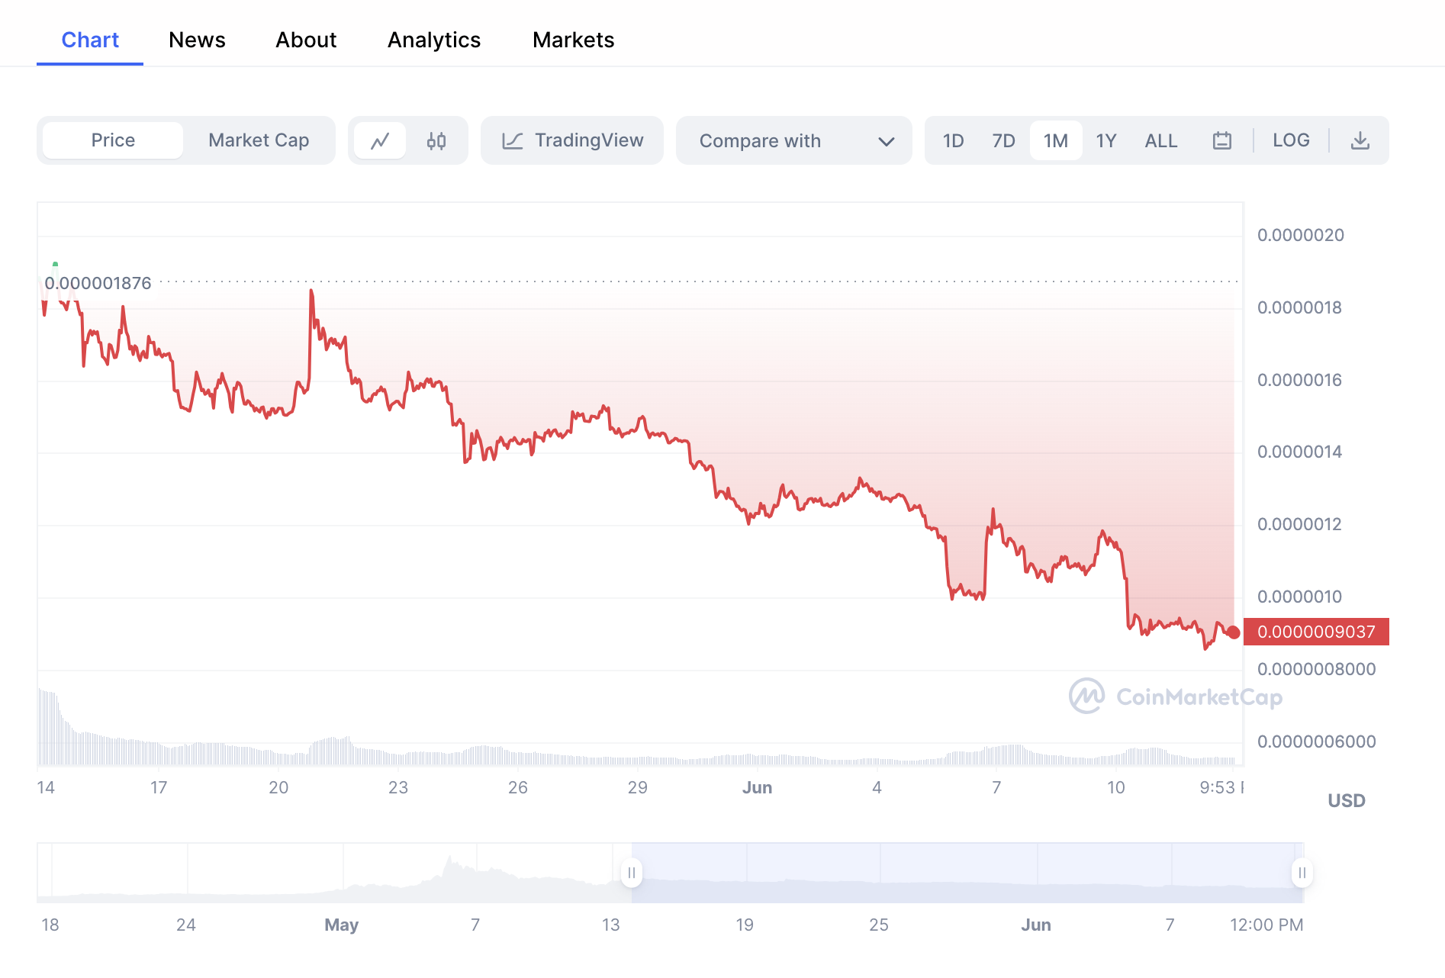Set range to 1D
1445x978 pixels.
(x=954, y=141)
